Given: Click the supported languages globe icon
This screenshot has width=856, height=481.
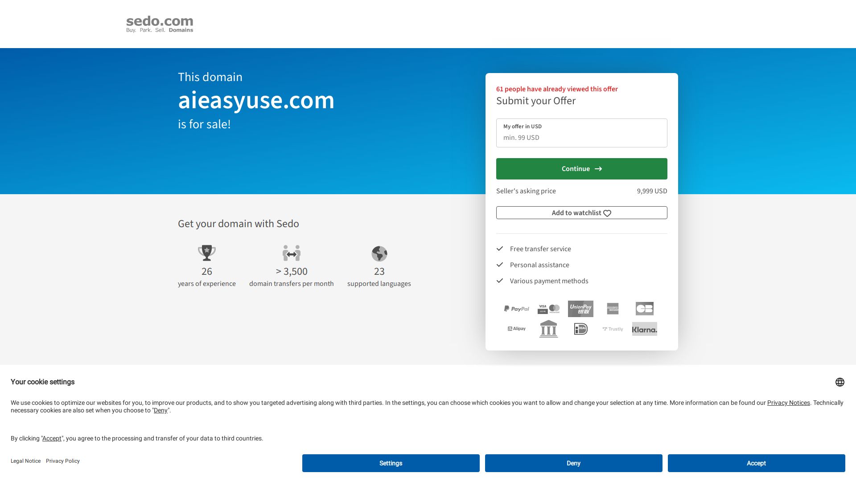Looking at the screenshot, I should point(379,253).
